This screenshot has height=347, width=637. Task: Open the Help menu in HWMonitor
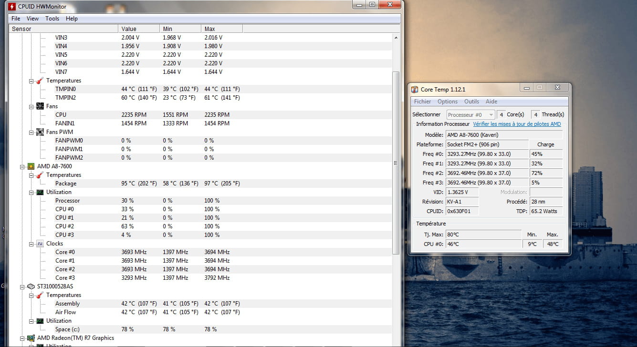tap(72, 19)
